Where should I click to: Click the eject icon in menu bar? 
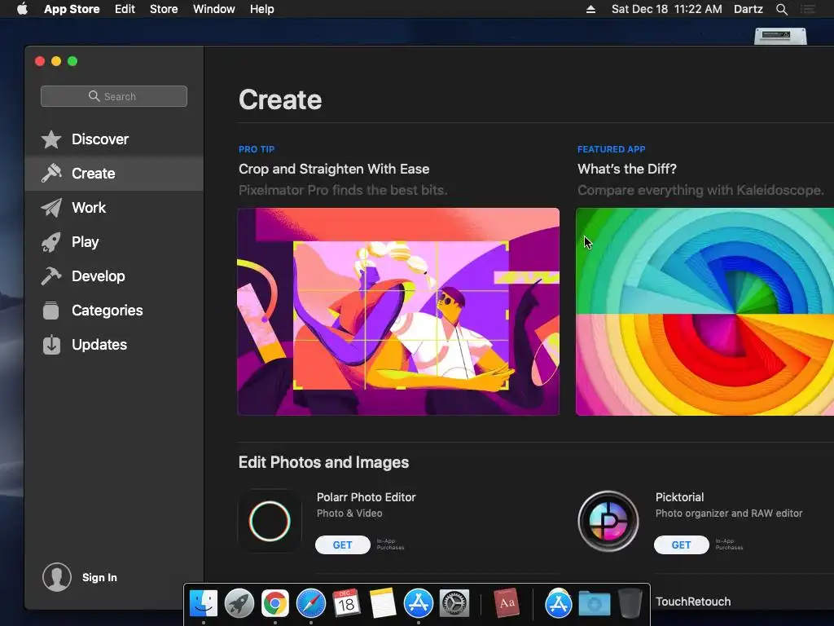click(x=591, y=9)
